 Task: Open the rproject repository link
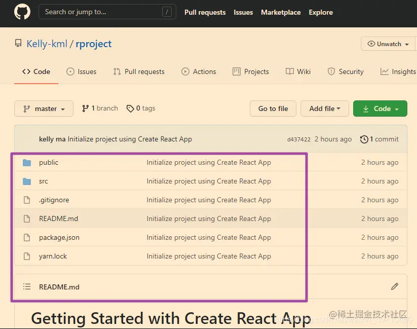coord(94,44)
